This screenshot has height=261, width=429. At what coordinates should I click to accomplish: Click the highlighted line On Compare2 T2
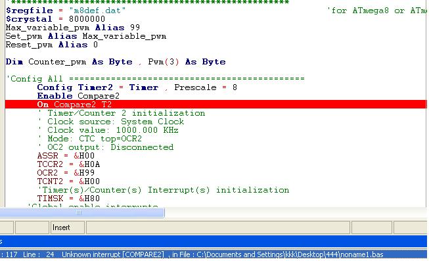[215, 105]
